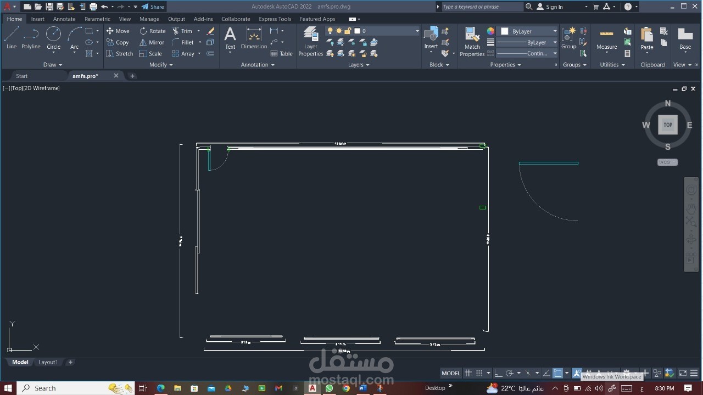Click the Trim tool

tap(182, 31)
